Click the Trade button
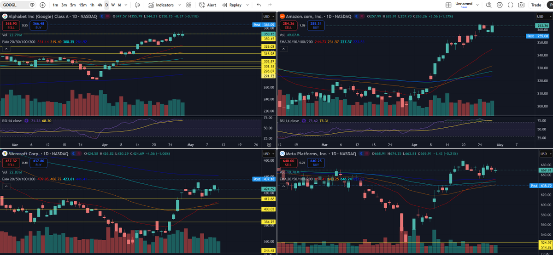The width and height of the screenshot is (553, 255). [x=536, y=5]
